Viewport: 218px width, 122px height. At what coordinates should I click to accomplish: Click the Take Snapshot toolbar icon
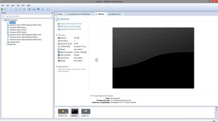[16, 9]
